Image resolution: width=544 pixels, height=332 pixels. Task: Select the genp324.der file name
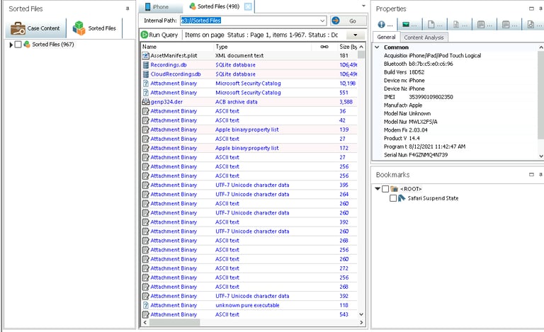pos(166,102)
